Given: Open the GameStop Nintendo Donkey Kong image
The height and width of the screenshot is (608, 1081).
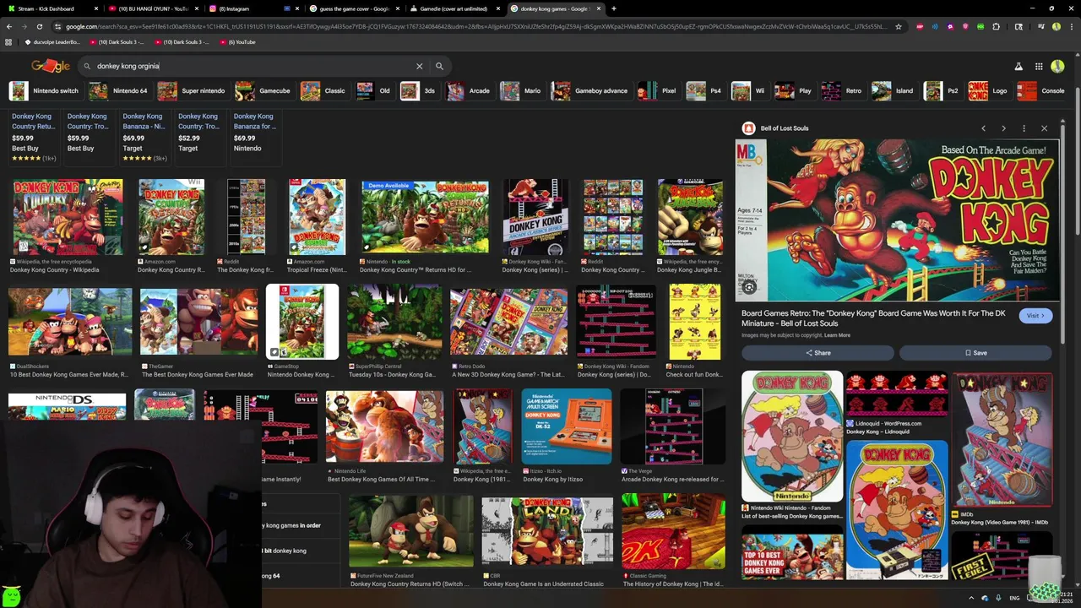Looking at the screenshot, I should click(x=302, y=323).
